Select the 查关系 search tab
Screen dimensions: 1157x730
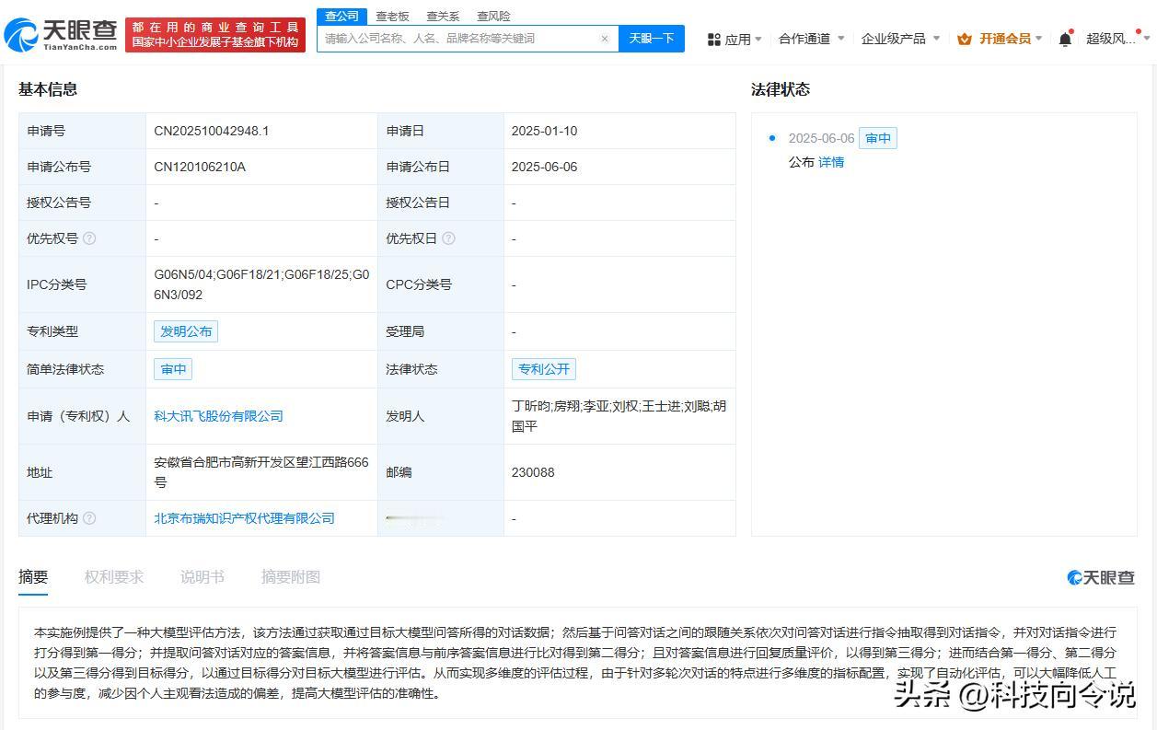443,17
